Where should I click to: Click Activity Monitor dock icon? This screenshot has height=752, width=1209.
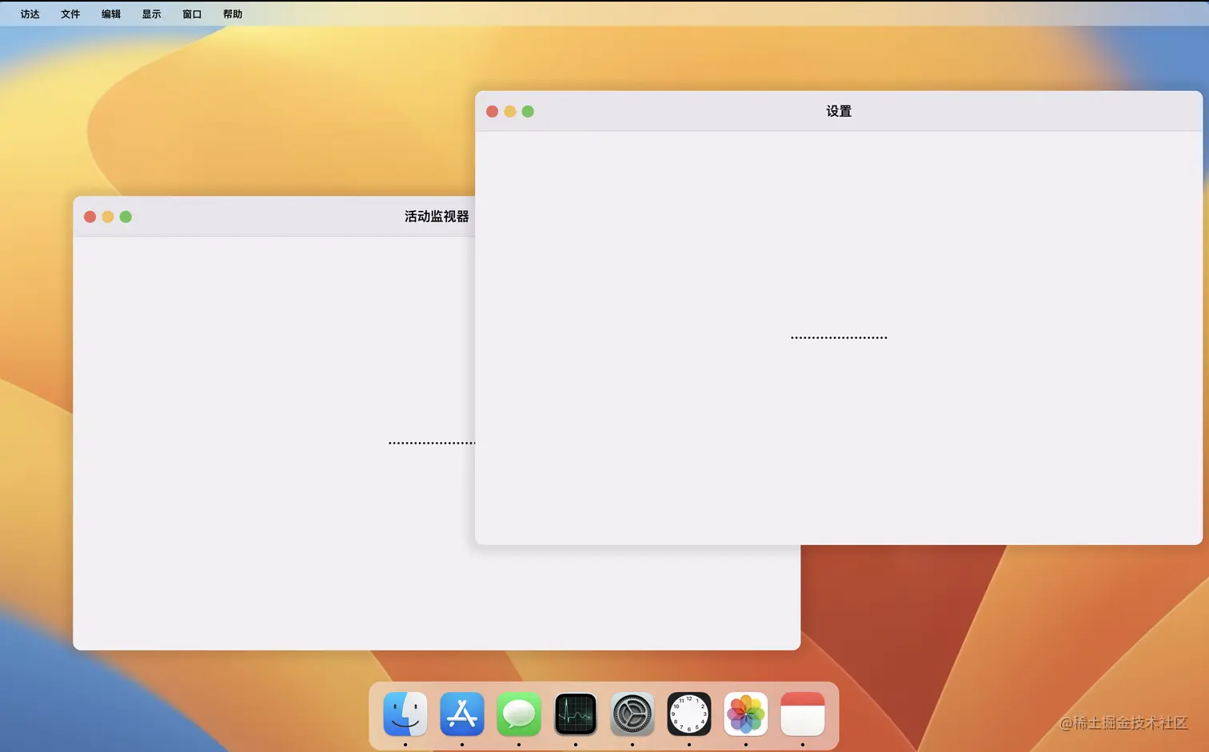click(x=576, y=714)
